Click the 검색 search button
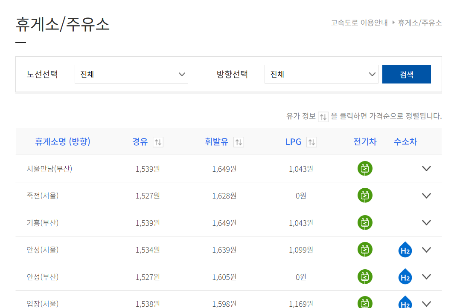 click(x=407, y=74)
